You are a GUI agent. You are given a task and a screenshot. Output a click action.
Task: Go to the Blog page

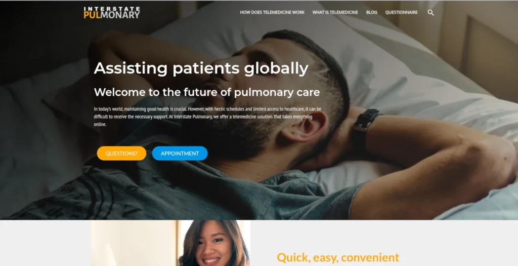click(x=372, y=12)
